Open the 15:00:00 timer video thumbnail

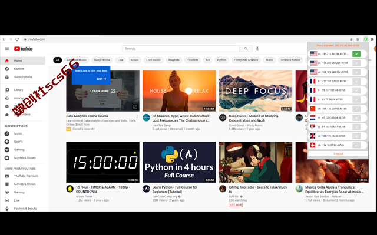102,162
